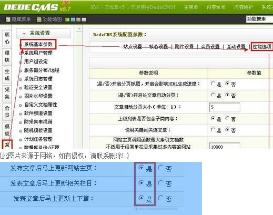Open 图片水印设置 menu item
This screenshot has width=273, height=215.
(38, 96)
